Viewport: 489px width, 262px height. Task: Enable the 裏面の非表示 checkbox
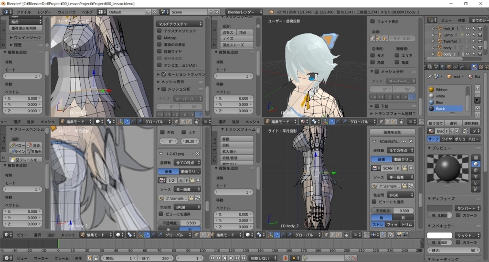159,44
